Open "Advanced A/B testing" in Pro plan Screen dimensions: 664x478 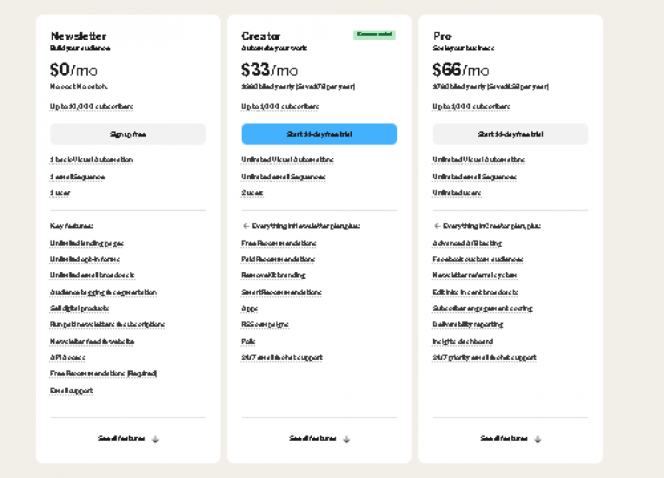[467, 243]
